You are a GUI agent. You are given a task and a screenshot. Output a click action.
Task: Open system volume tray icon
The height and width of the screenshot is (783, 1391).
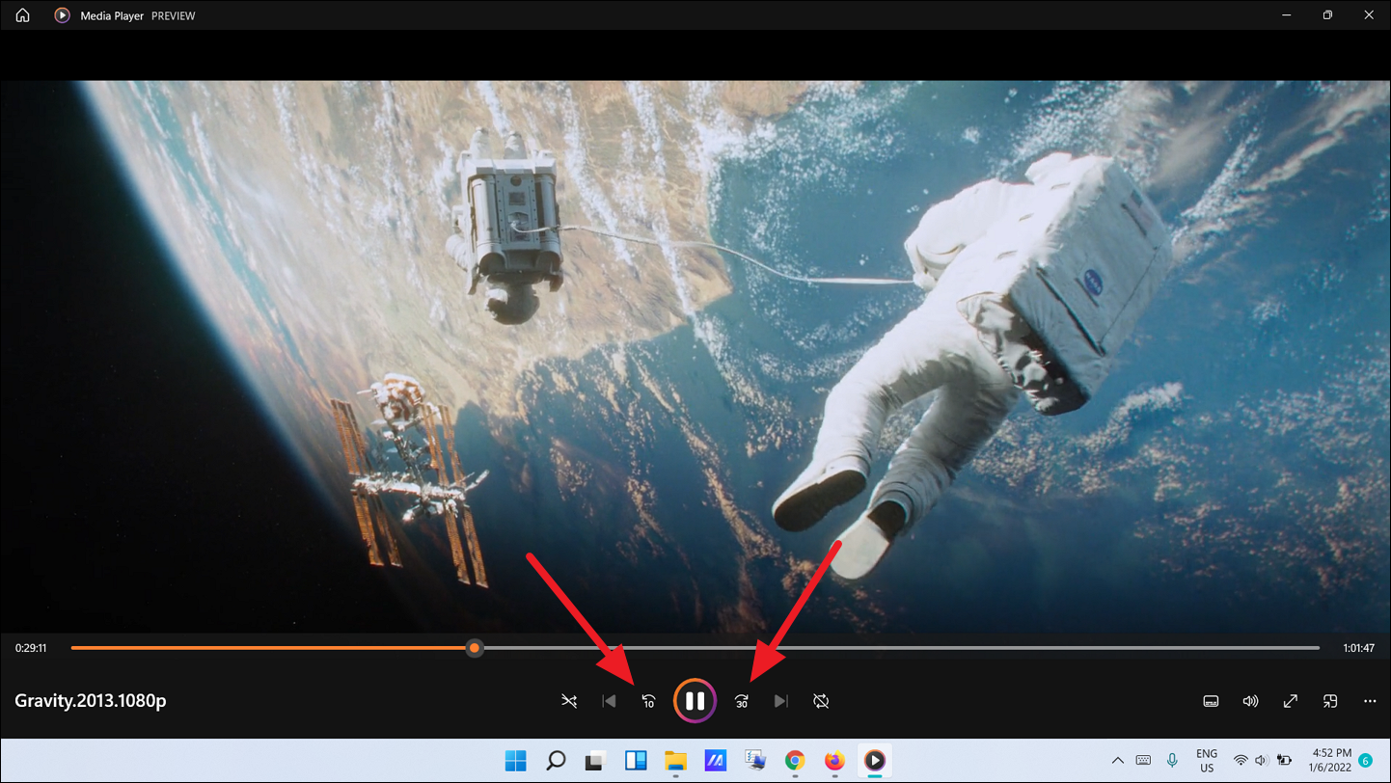tap(1261, 761)
